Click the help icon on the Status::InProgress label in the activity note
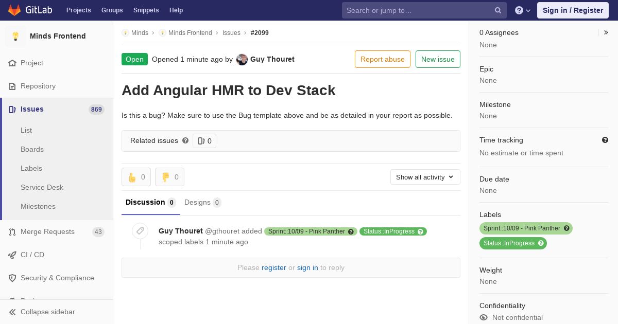The width and height of the screenshot is (618, 324). pos(420,231)
